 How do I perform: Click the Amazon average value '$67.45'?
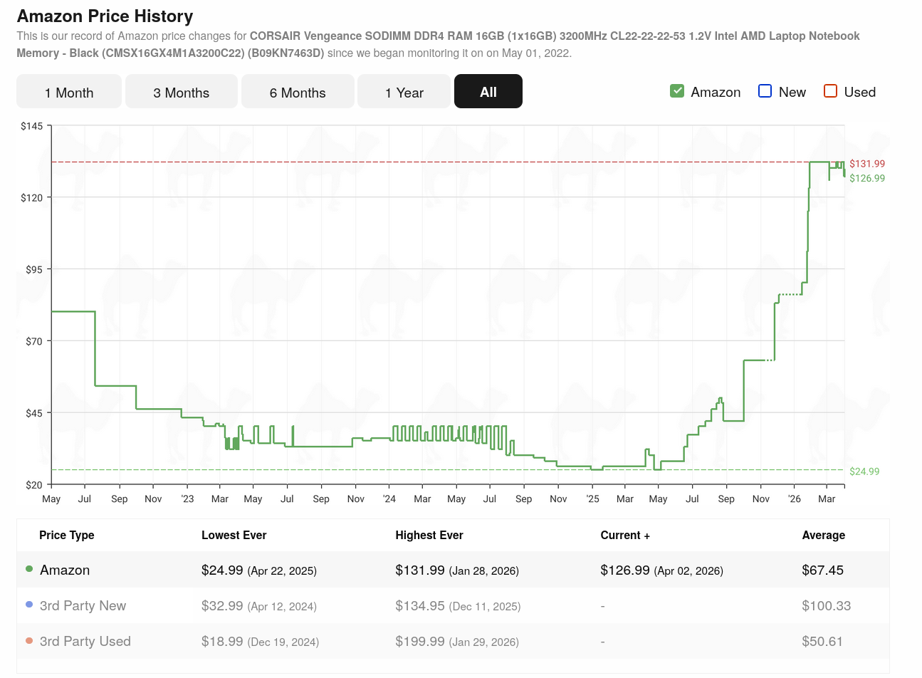(823, 570)
